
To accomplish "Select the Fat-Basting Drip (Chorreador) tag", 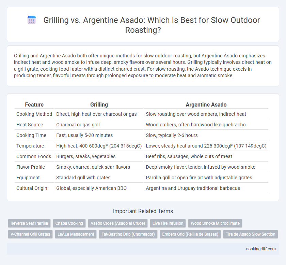I will (128, 234).
